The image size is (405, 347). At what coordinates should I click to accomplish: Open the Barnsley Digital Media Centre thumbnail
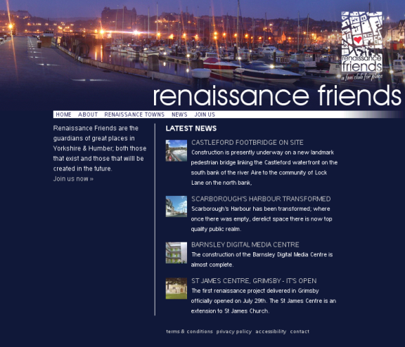(176, 253)
